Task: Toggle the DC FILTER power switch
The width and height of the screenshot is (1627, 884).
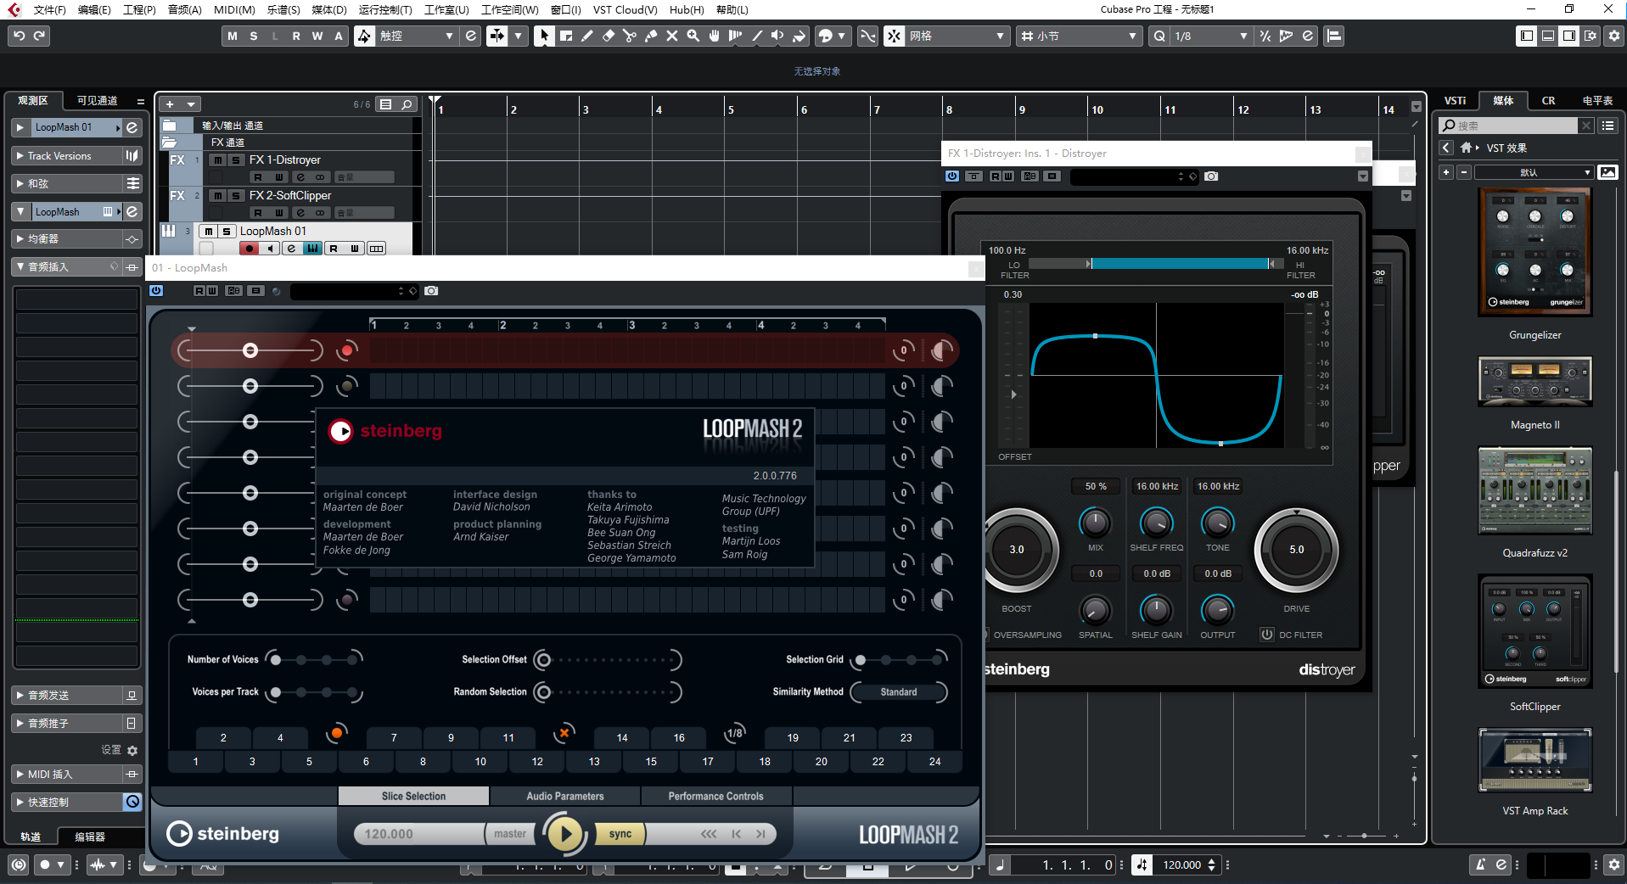Action: 1267,635
